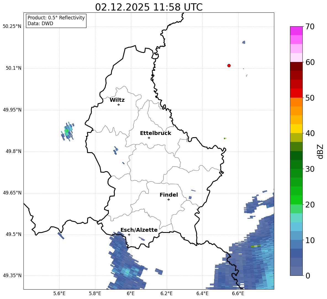Screen dimensions: 327x299
Task: Click the Data: DWD text
Action: pyautogui.click(x=40, y=24)
